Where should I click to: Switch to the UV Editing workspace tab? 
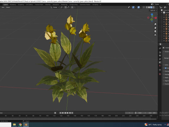point(29,5)
